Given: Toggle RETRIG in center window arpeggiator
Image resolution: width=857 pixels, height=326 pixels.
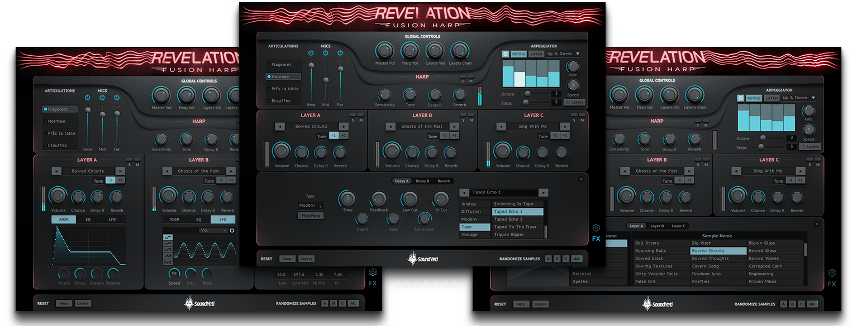Looking at the screenshot, I should click(x=518, y=54).
